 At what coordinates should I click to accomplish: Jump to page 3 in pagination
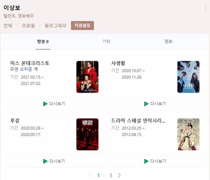pyautogui.click(x=111, y=175)
